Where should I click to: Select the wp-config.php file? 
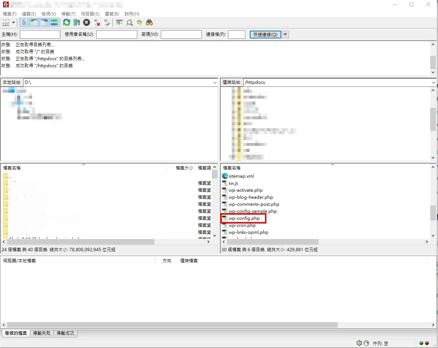point(244,218)
